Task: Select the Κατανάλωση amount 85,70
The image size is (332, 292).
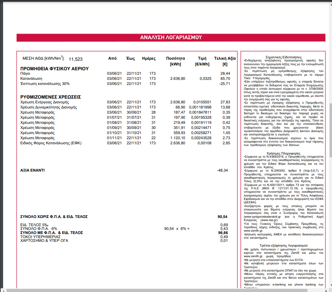Action: coord(225,78)
